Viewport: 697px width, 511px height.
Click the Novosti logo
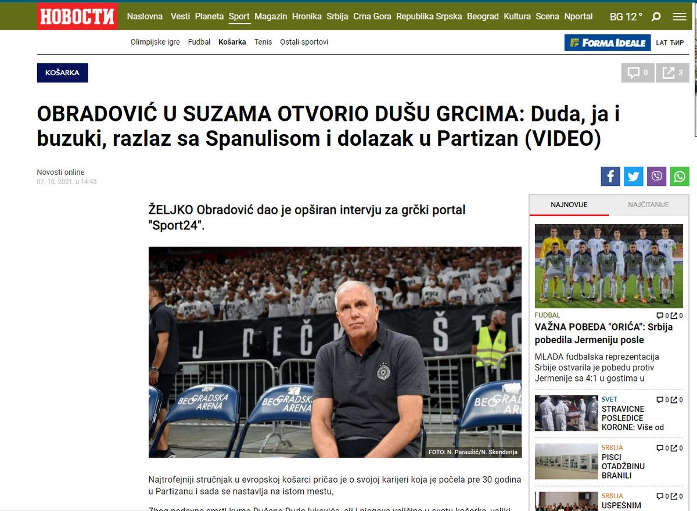click(x=77, y=16)
